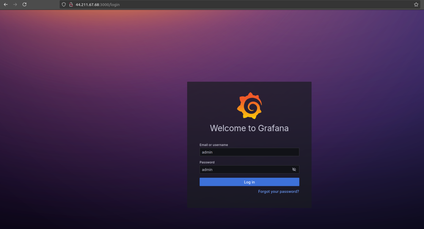The height and width of the screenshot is (229, 424).
Task: Click the browser back arrow
Action: (6, 5)
